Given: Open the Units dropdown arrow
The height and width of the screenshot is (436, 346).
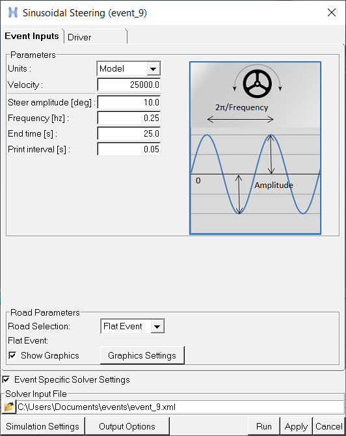Looking at the screenshot, I should point(153,69).
